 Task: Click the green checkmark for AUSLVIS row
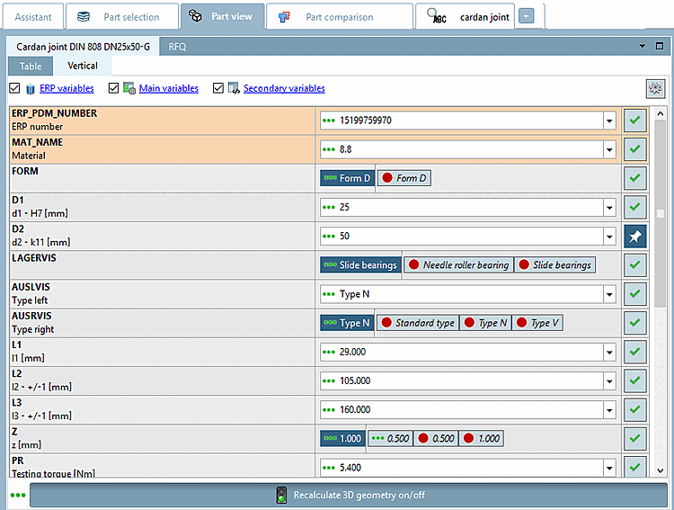click(x=634, y=294)
